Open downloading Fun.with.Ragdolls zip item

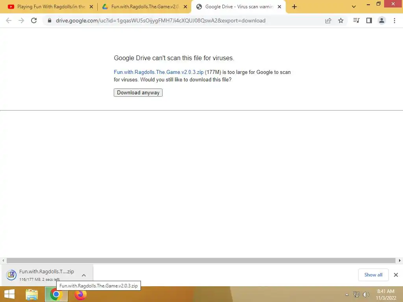click(46, 275)
